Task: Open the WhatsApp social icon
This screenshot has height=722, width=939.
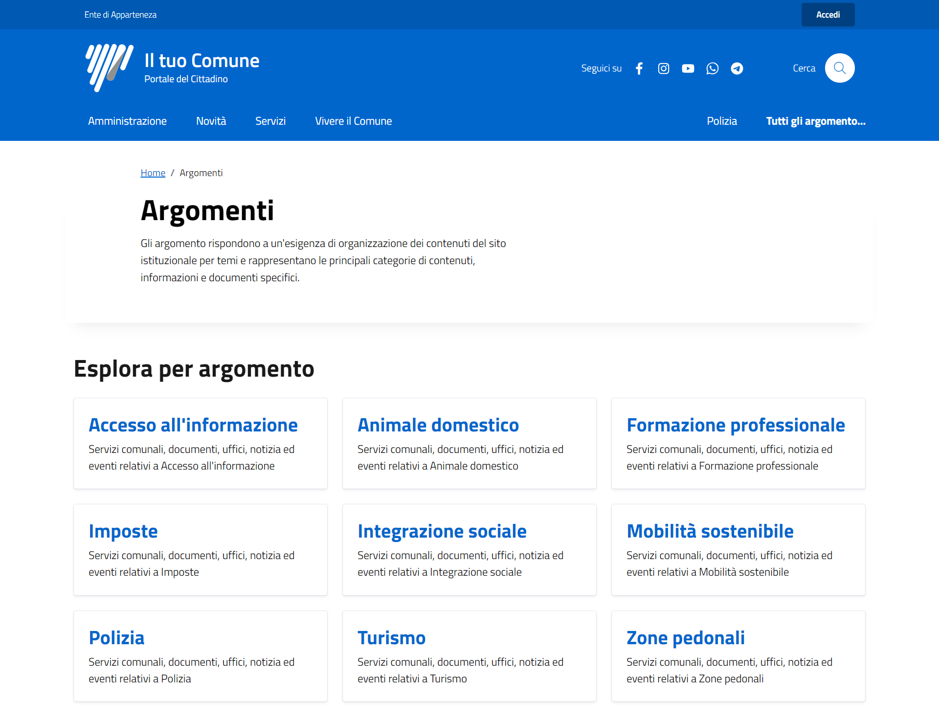Action: pos(712,68)
